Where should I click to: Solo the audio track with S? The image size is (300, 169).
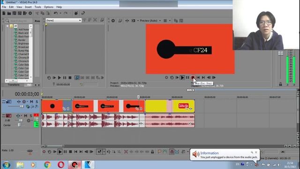(x=30, y=116)
